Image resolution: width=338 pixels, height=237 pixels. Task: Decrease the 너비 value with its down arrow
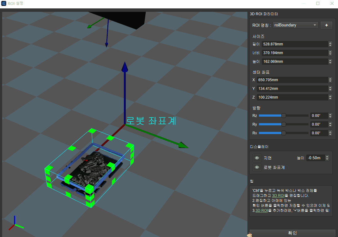(330, 54)
